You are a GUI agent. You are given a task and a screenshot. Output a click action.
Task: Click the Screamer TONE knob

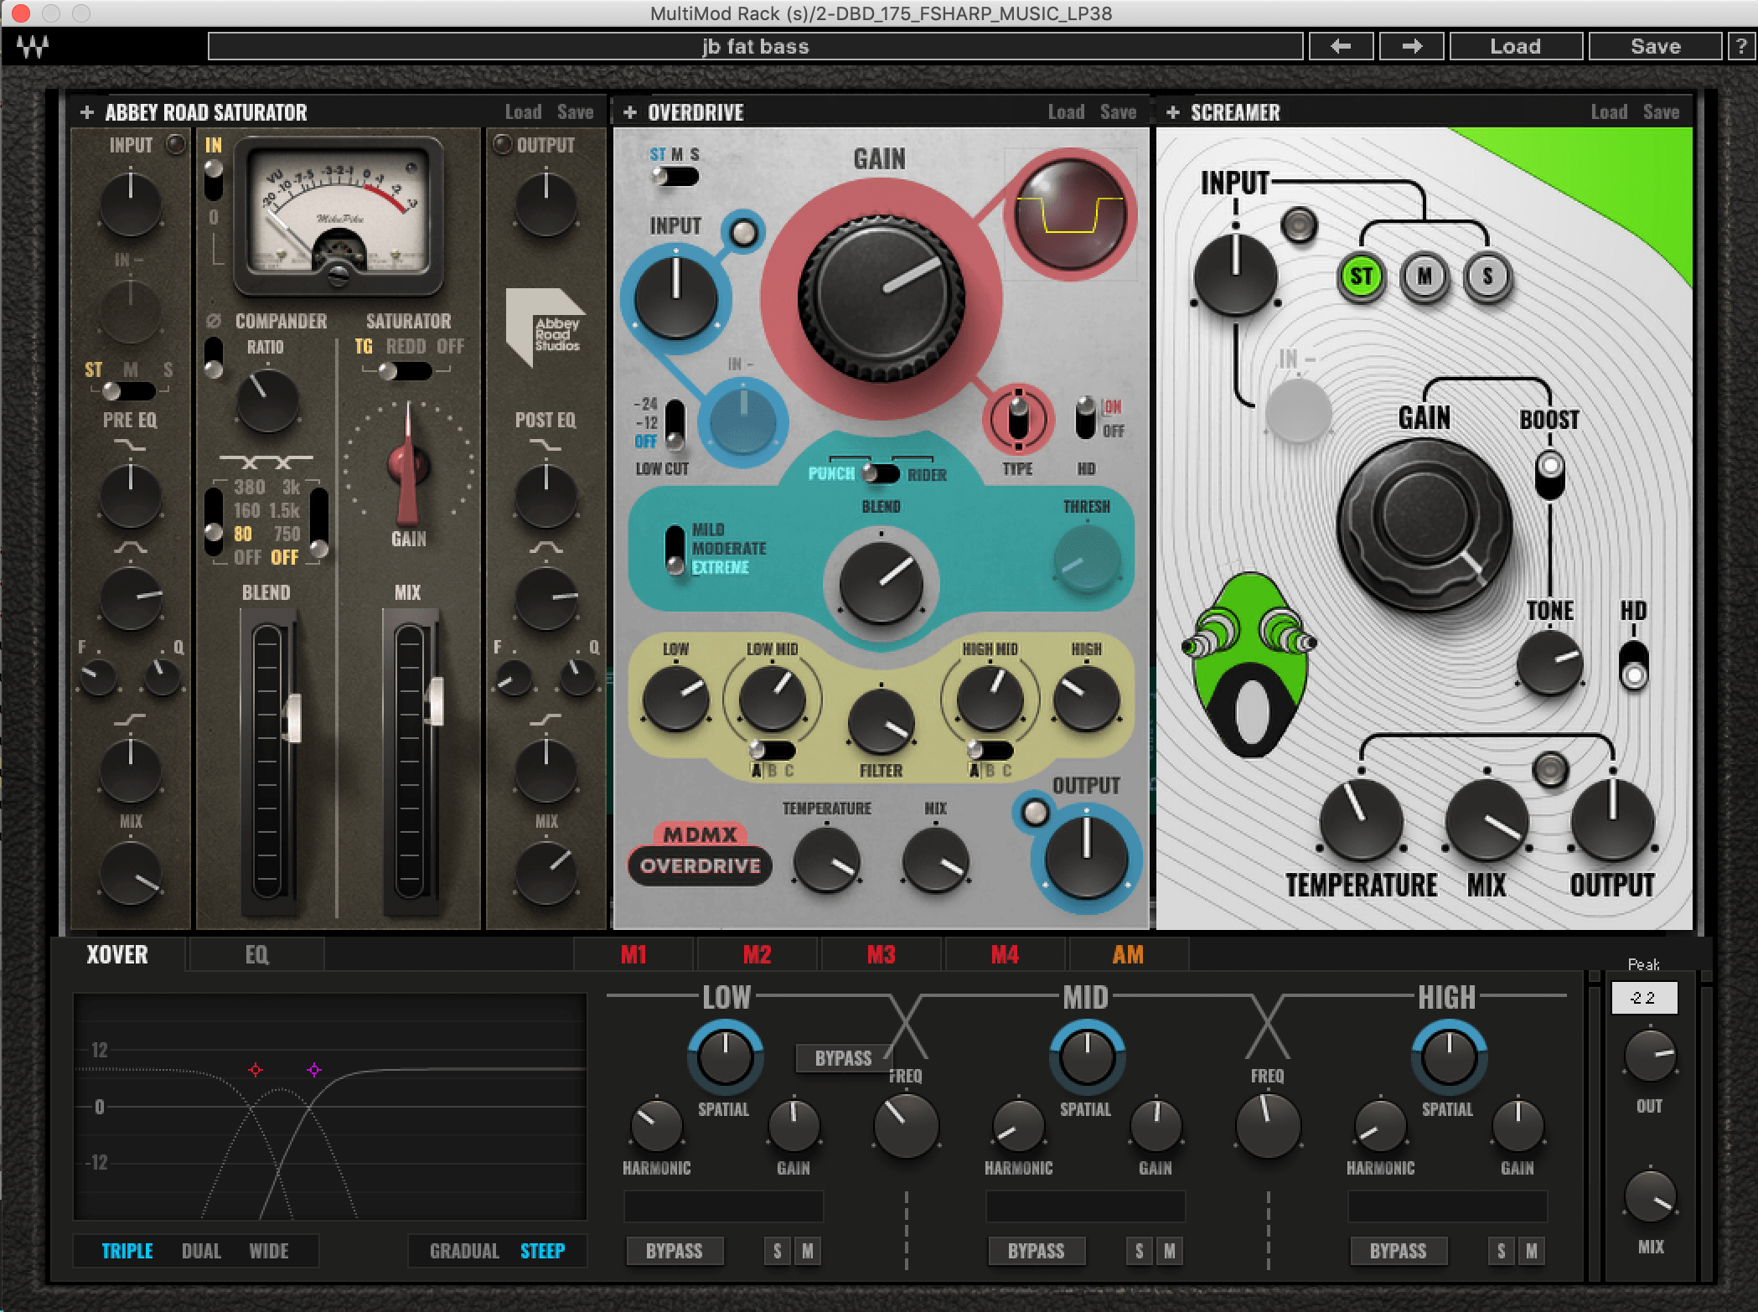coord(1549,662)
